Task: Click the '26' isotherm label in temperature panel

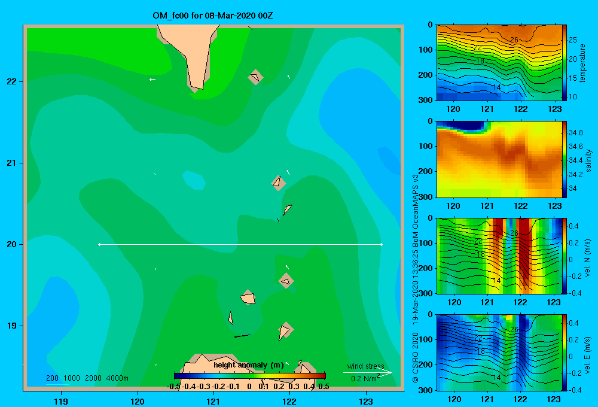Action: (514, 40)
